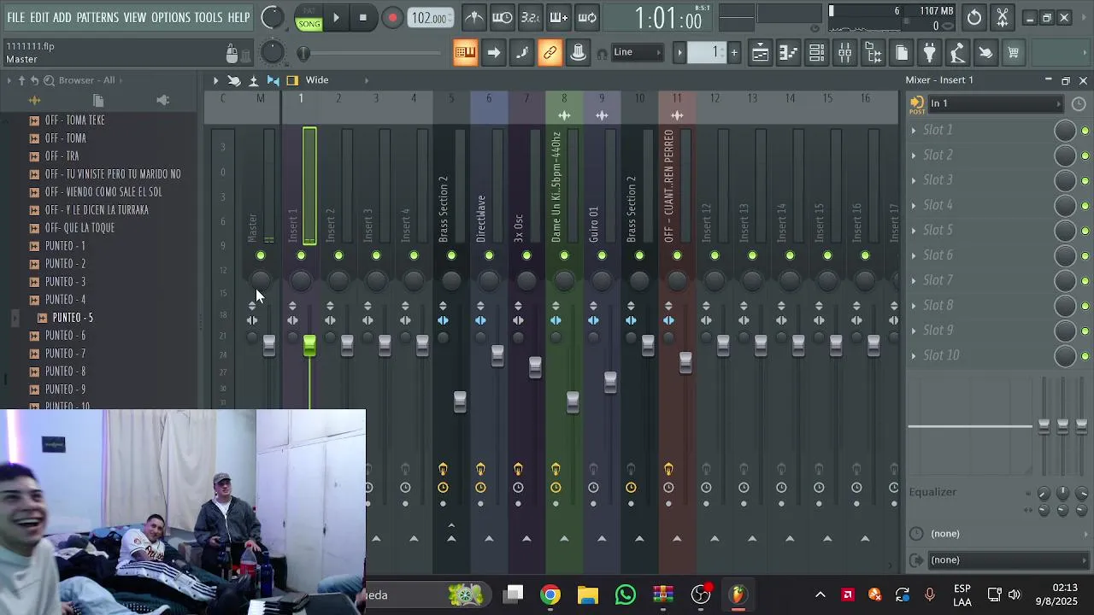Click the Stop transport button
This screenshot has width=1094, height=615.
[x=363, y=17]
